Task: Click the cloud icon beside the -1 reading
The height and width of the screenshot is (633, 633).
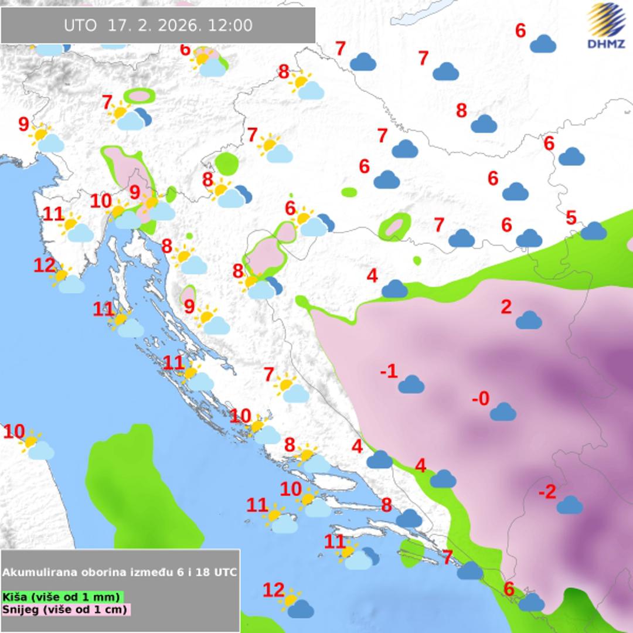Action: click(x=411, y=384)
